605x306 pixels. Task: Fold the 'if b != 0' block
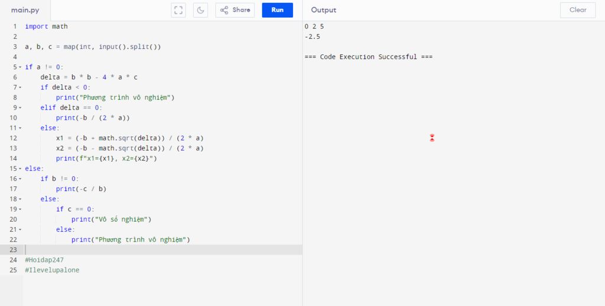[x=20, y=179]
